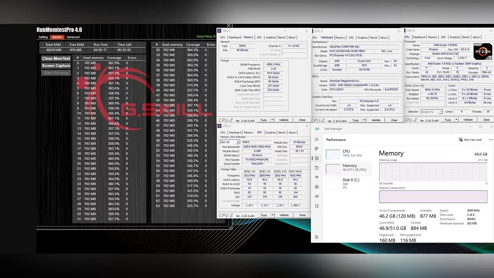Open Mainboard tab in CPU-Z SPD window
This screenshot has height=278, width=494.
(x=235, y=133)
